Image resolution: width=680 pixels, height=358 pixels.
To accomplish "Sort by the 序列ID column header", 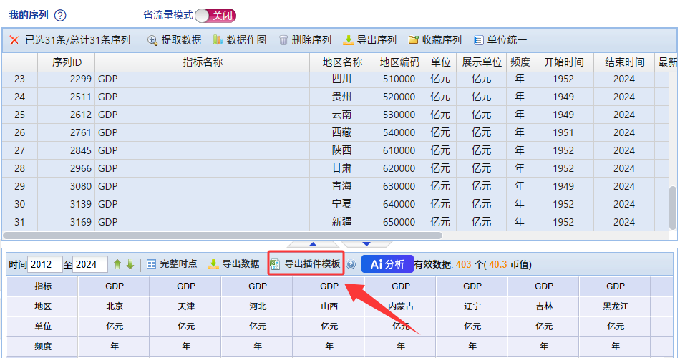I will coord(67,62).
